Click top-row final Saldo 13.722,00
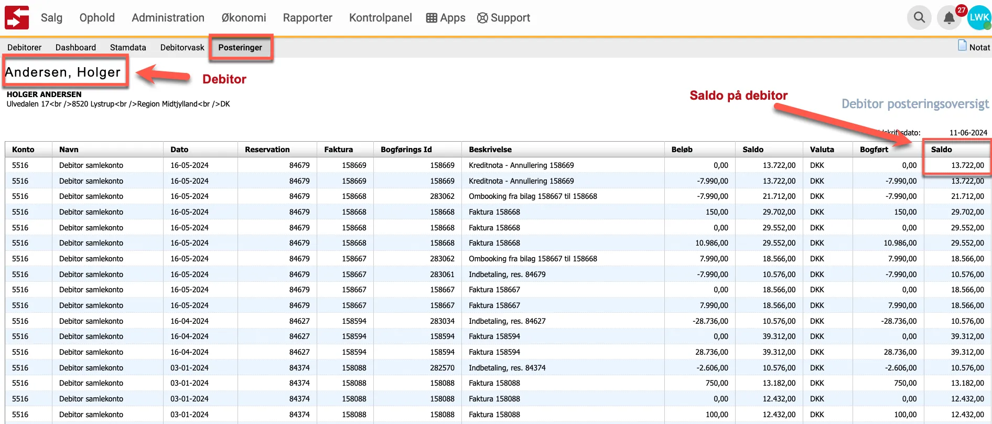Image resolution: width=992 pixels, height=424 pixels. click(967, 165)
